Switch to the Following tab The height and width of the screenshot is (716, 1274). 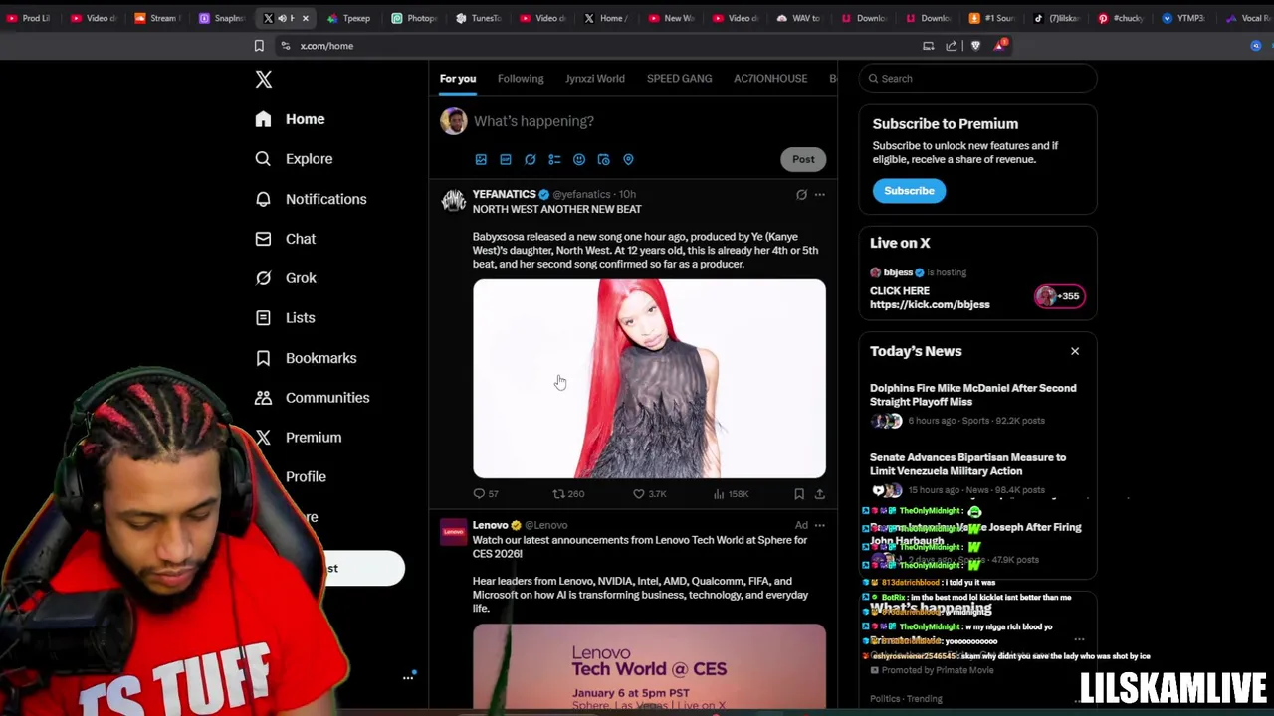point(521,79)
